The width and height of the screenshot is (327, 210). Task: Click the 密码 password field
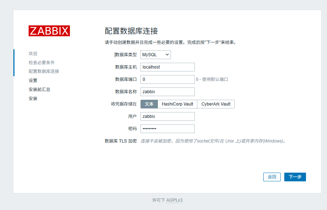pyautogui.click(x=167, y=129)
